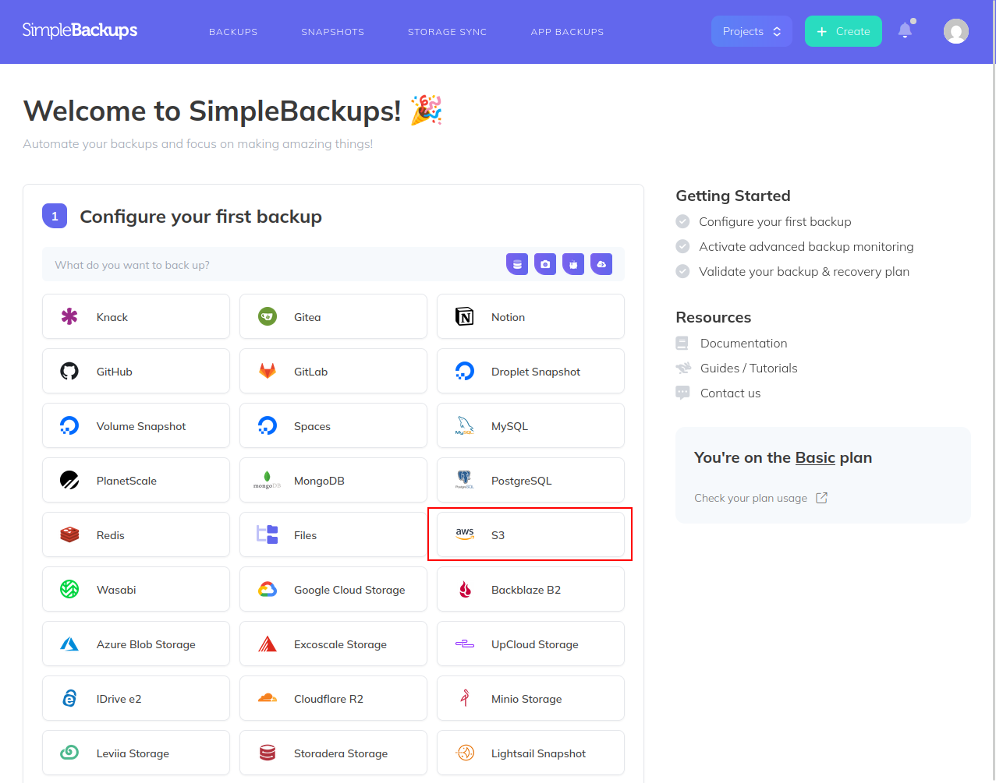The image size is (996, 783).
Task: Choose Volume Snapshot
Action: coord(136,425)
